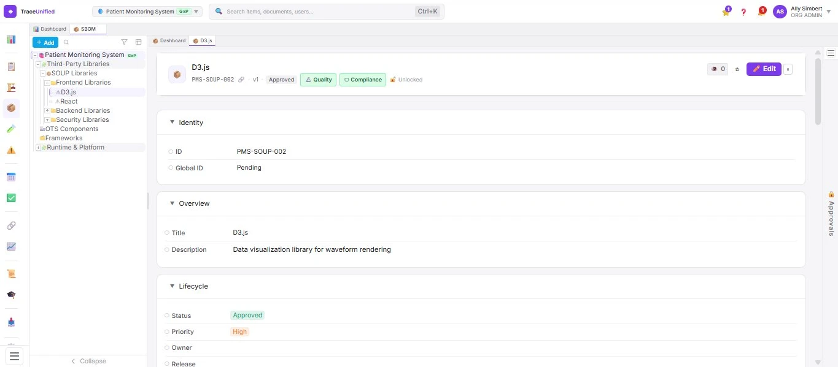Click the panel splitter handle beside the tree

(148, 201)
